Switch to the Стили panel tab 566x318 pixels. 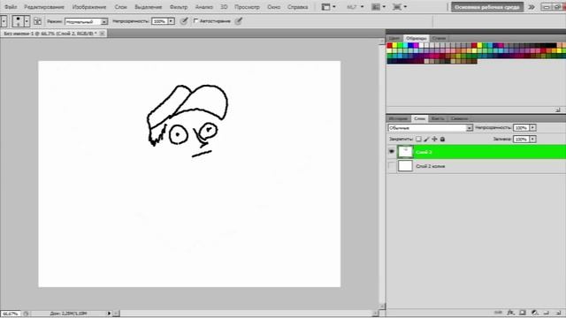pos(439,38)
